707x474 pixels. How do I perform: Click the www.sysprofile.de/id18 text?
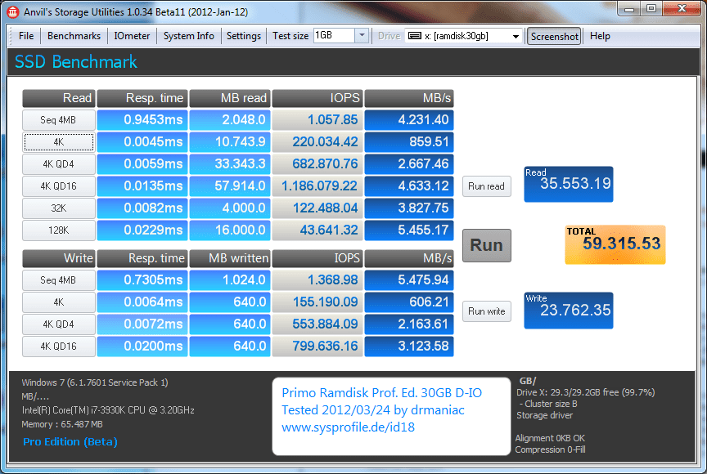(x=348, y=427)
